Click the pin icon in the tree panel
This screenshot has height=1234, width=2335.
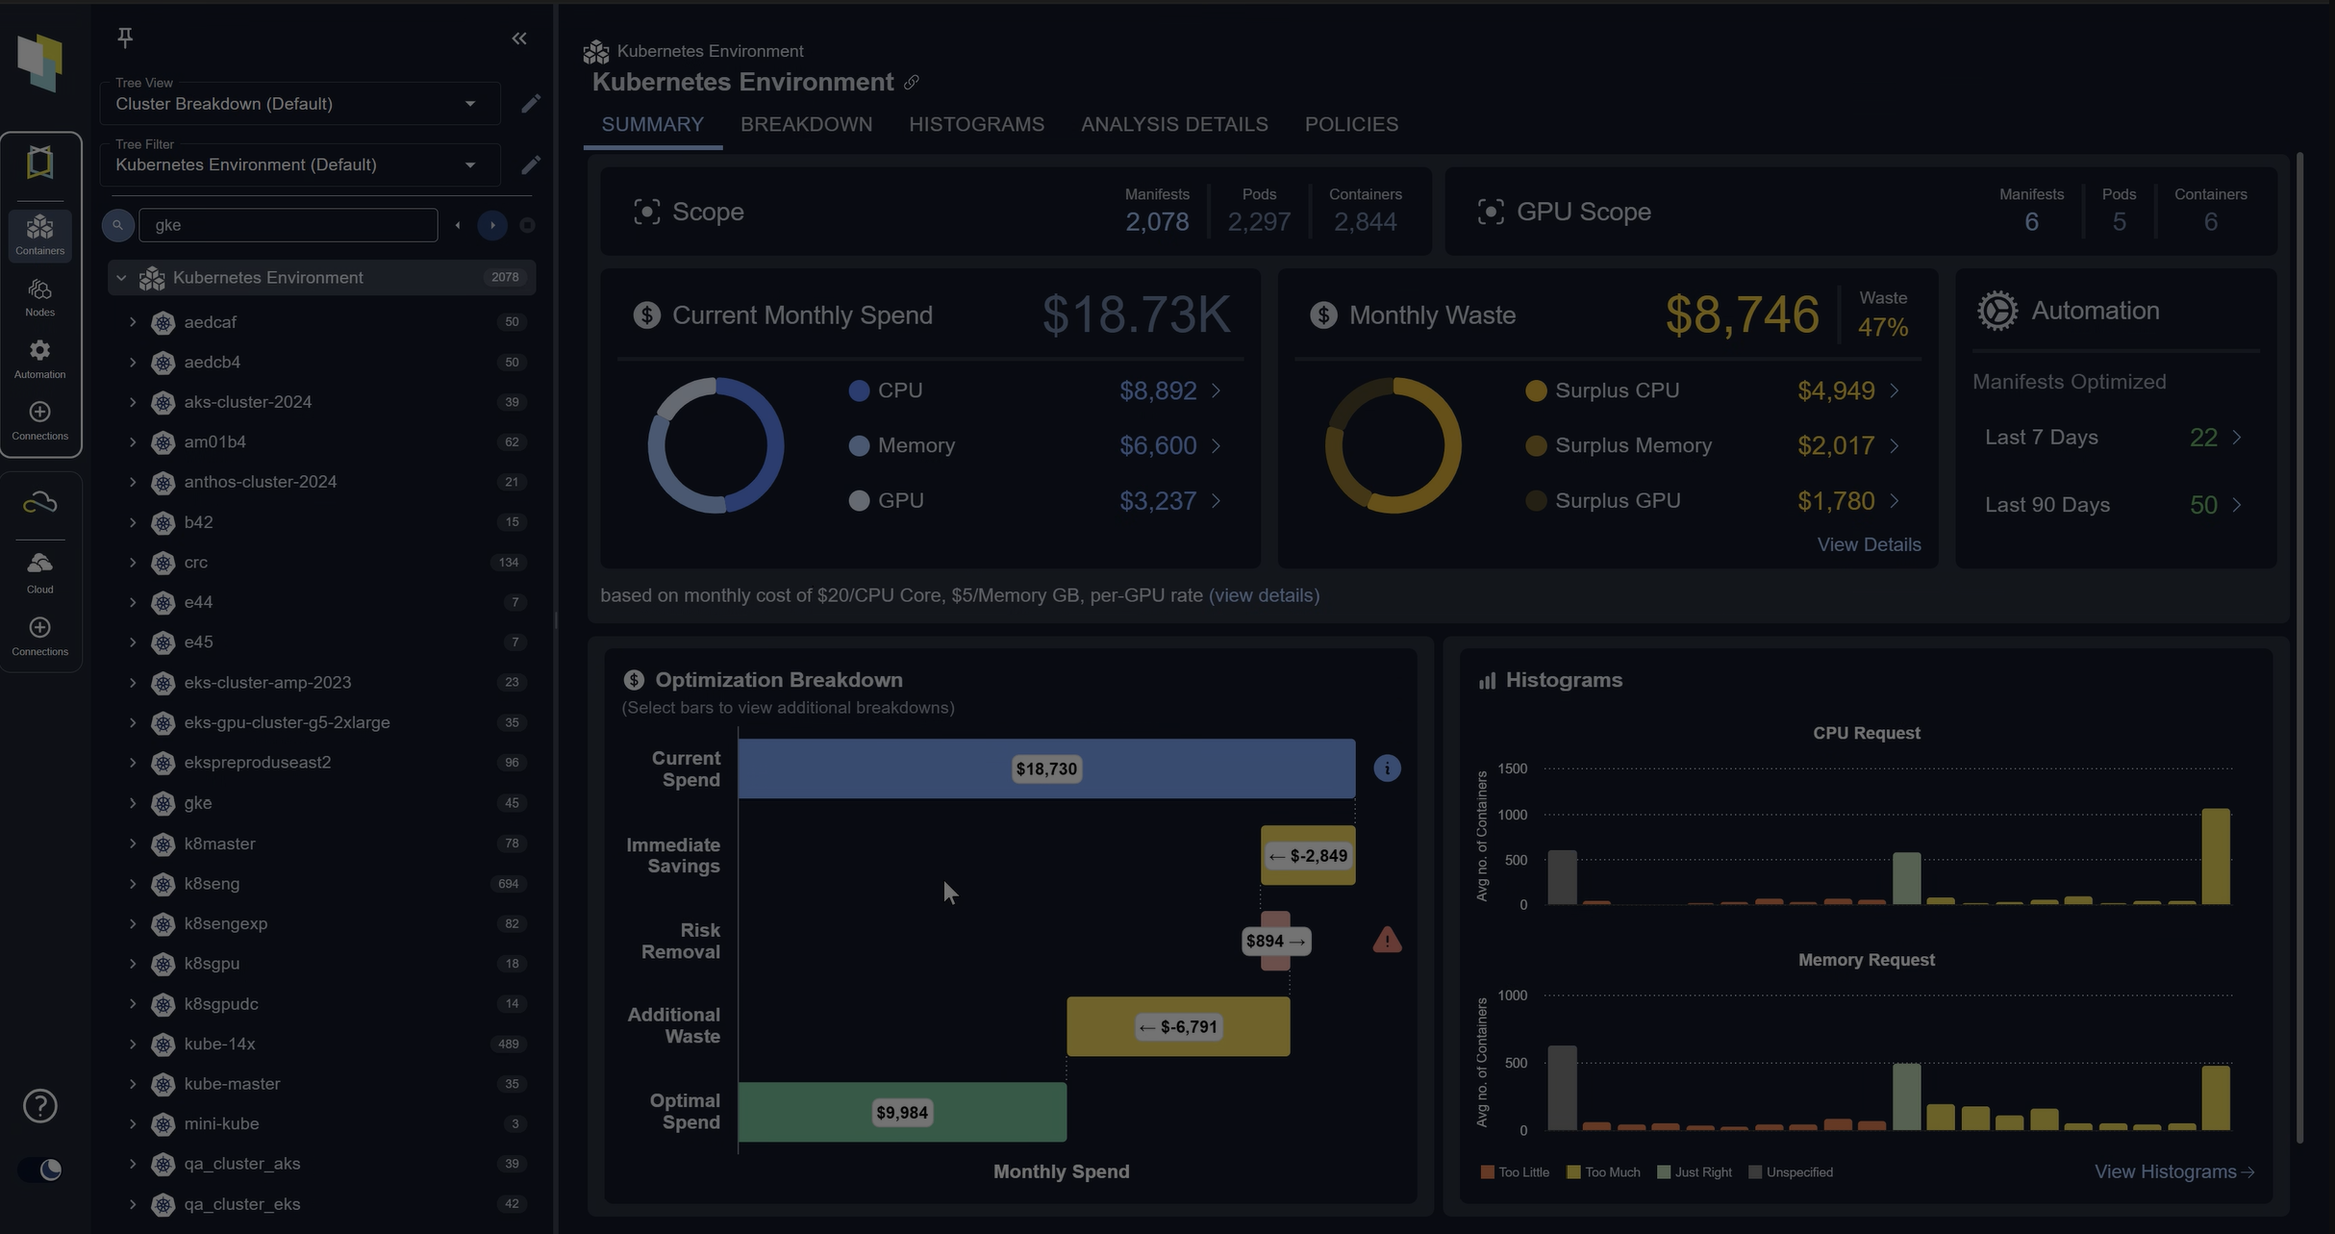pos(125,38)
